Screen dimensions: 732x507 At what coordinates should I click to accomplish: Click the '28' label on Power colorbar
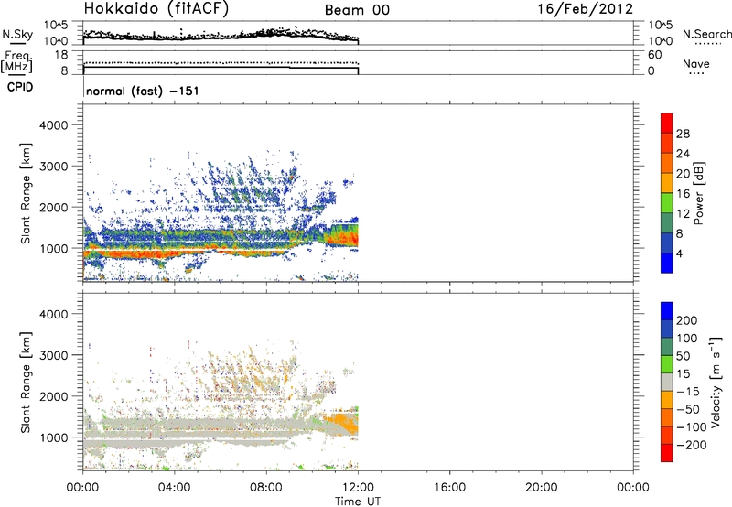point(683,134)
